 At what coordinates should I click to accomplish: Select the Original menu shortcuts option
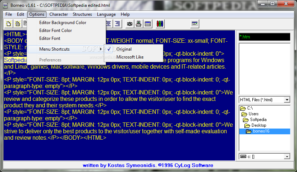point(133,49)
